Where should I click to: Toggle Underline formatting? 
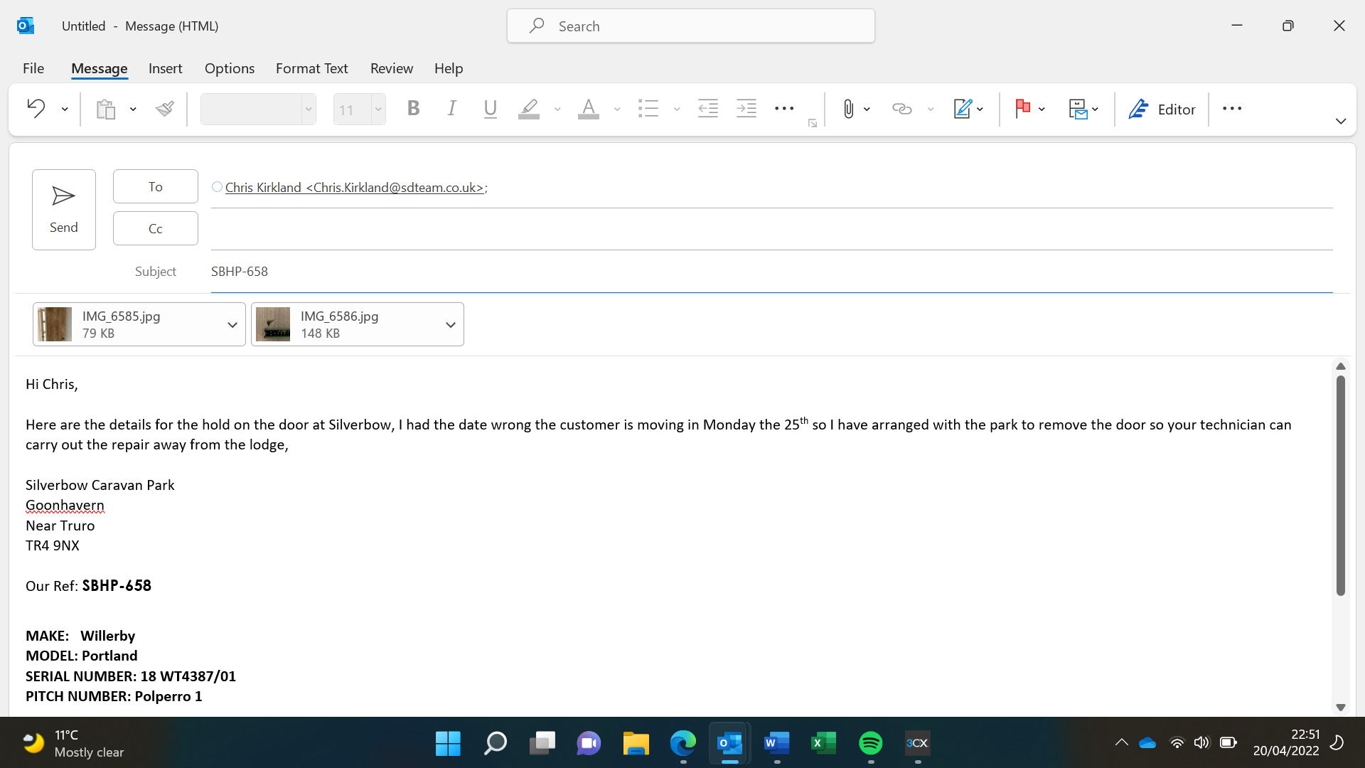point(490,109)
